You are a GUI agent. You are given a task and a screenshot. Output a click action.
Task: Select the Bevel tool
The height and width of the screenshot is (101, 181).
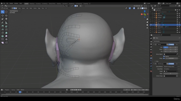3,30
